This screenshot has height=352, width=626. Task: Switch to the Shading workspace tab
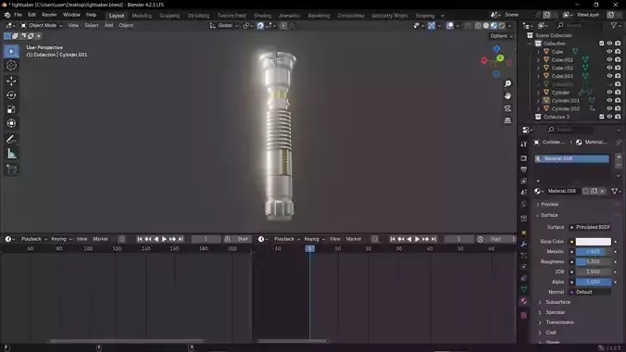[x=262, y=16]
